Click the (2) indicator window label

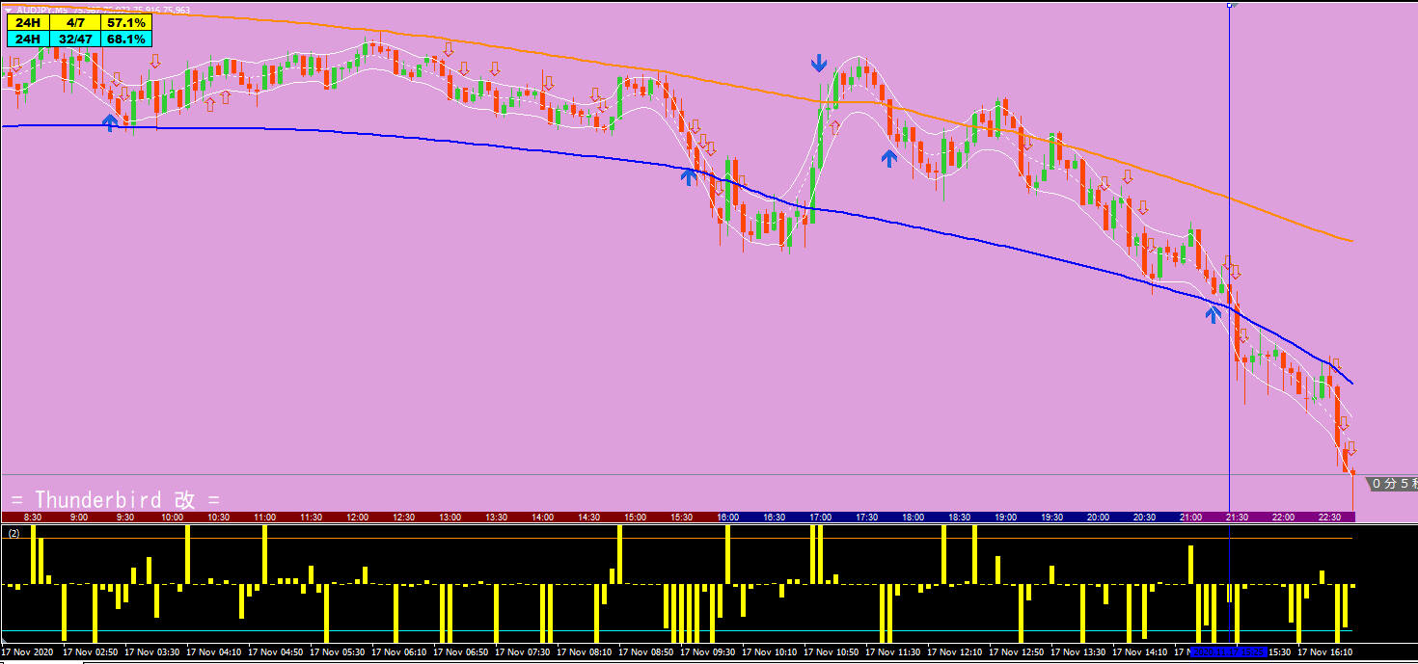click(14, 532)
